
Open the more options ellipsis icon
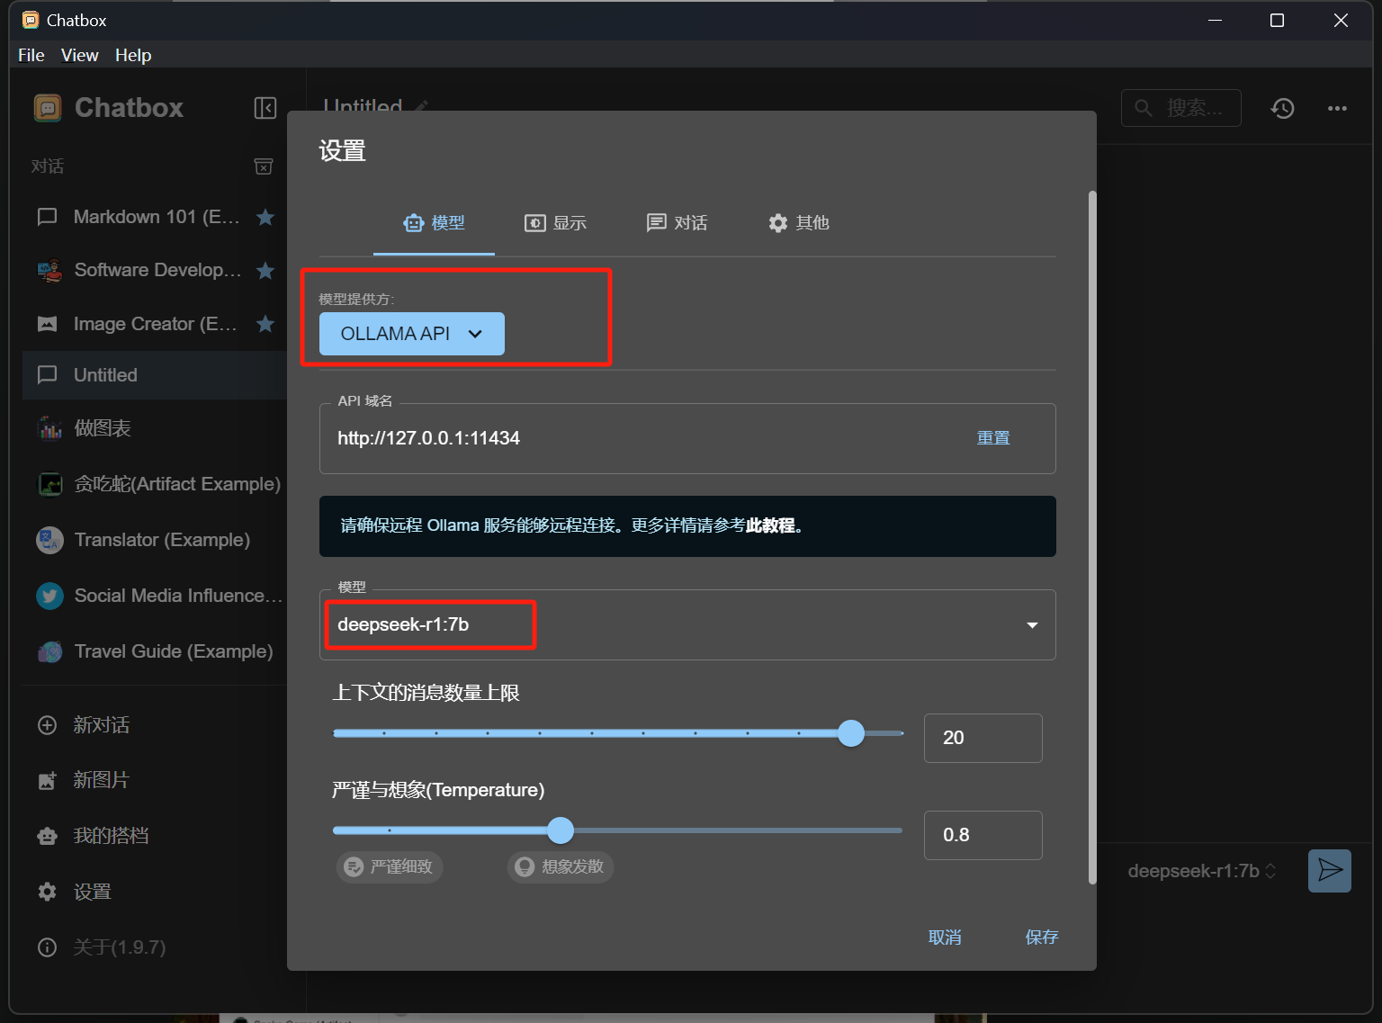1338,109
